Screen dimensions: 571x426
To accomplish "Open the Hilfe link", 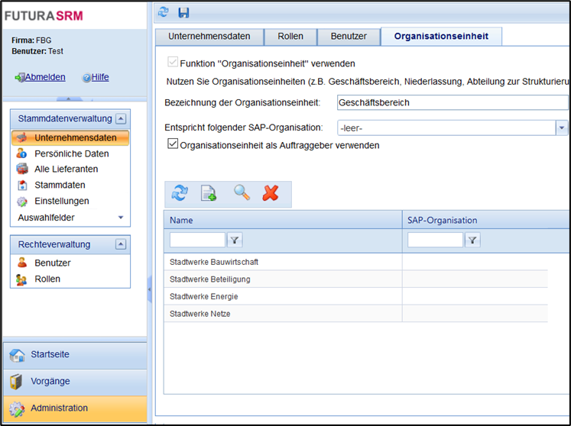I will [x=100, y=77].
